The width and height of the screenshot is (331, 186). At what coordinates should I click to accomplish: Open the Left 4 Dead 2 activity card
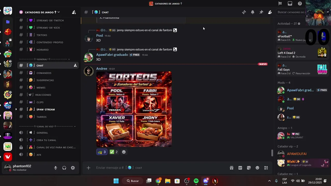[x=302, y=53]
